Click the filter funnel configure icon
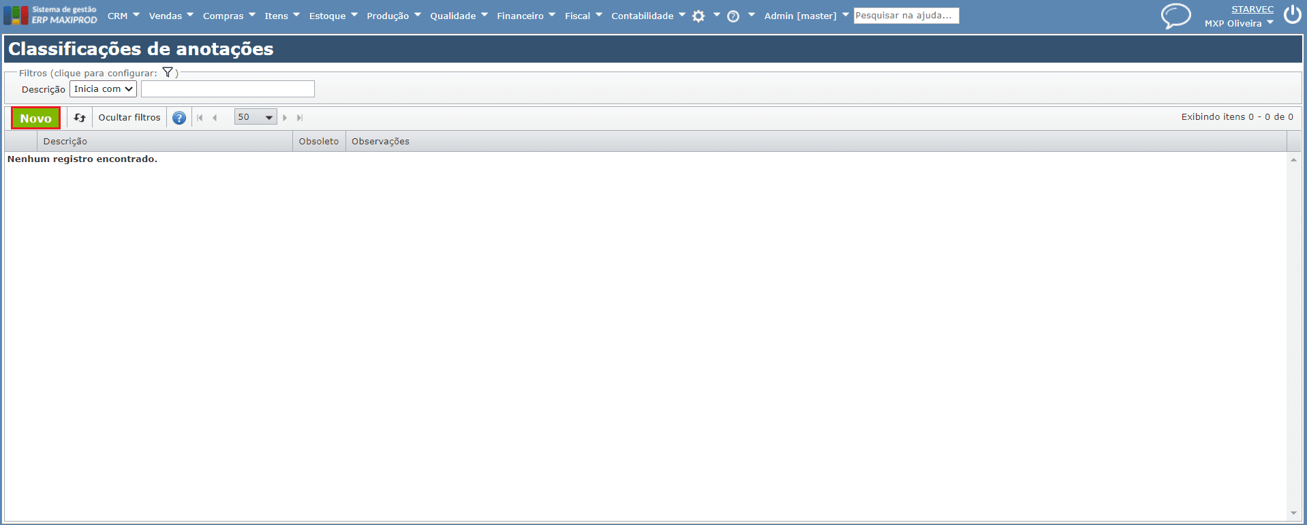 click(x=168, y=72)
